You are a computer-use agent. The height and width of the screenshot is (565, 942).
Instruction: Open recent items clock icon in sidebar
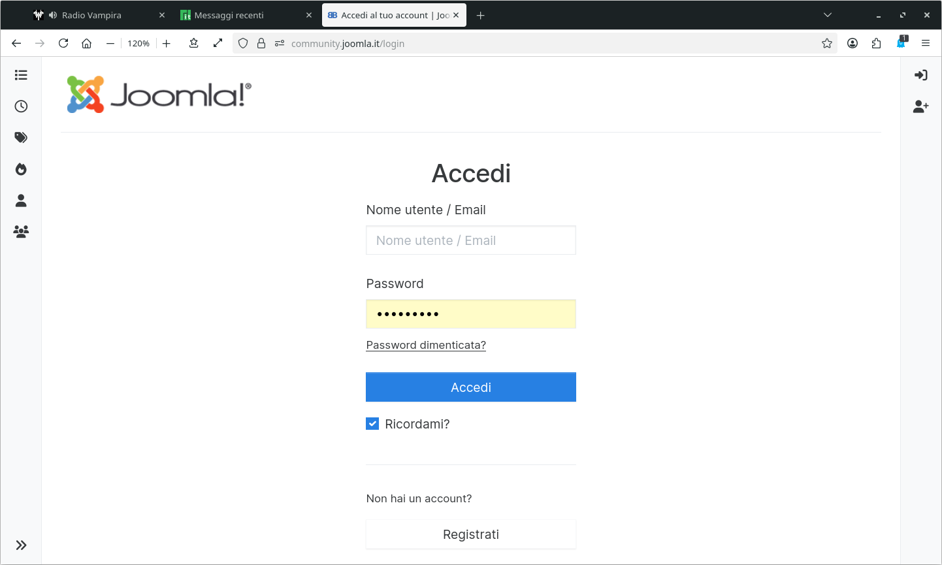click(x=21, y=106)
